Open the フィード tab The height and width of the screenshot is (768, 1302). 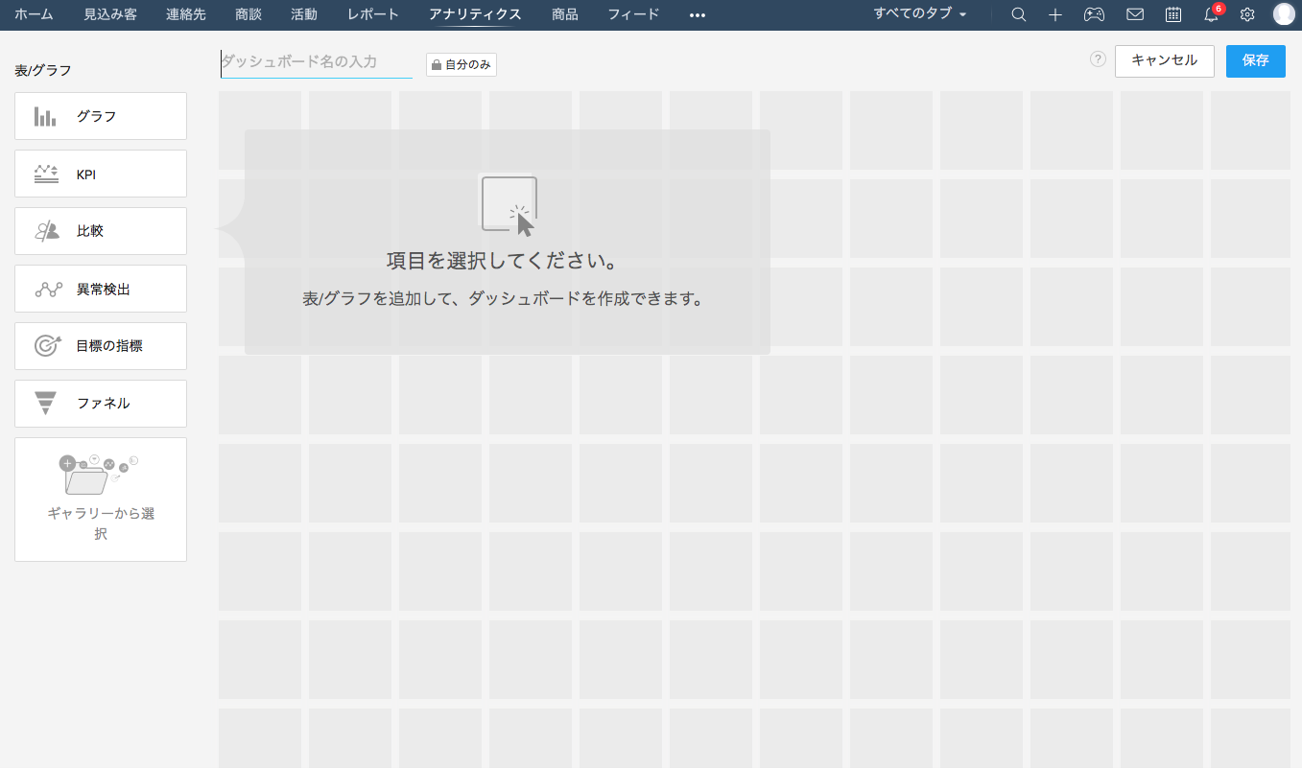634,14
